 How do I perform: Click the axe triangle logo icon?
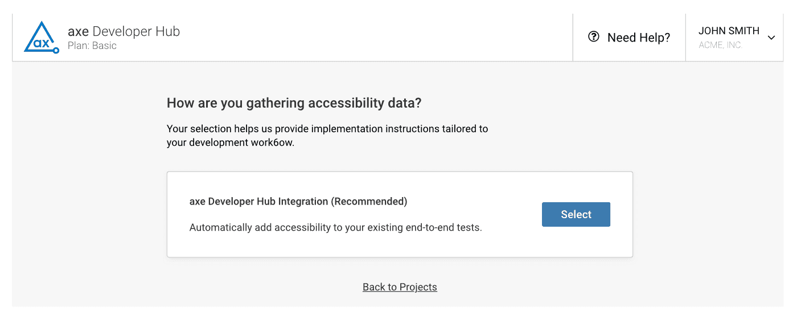pyautogui.click(x=41, y=38)
